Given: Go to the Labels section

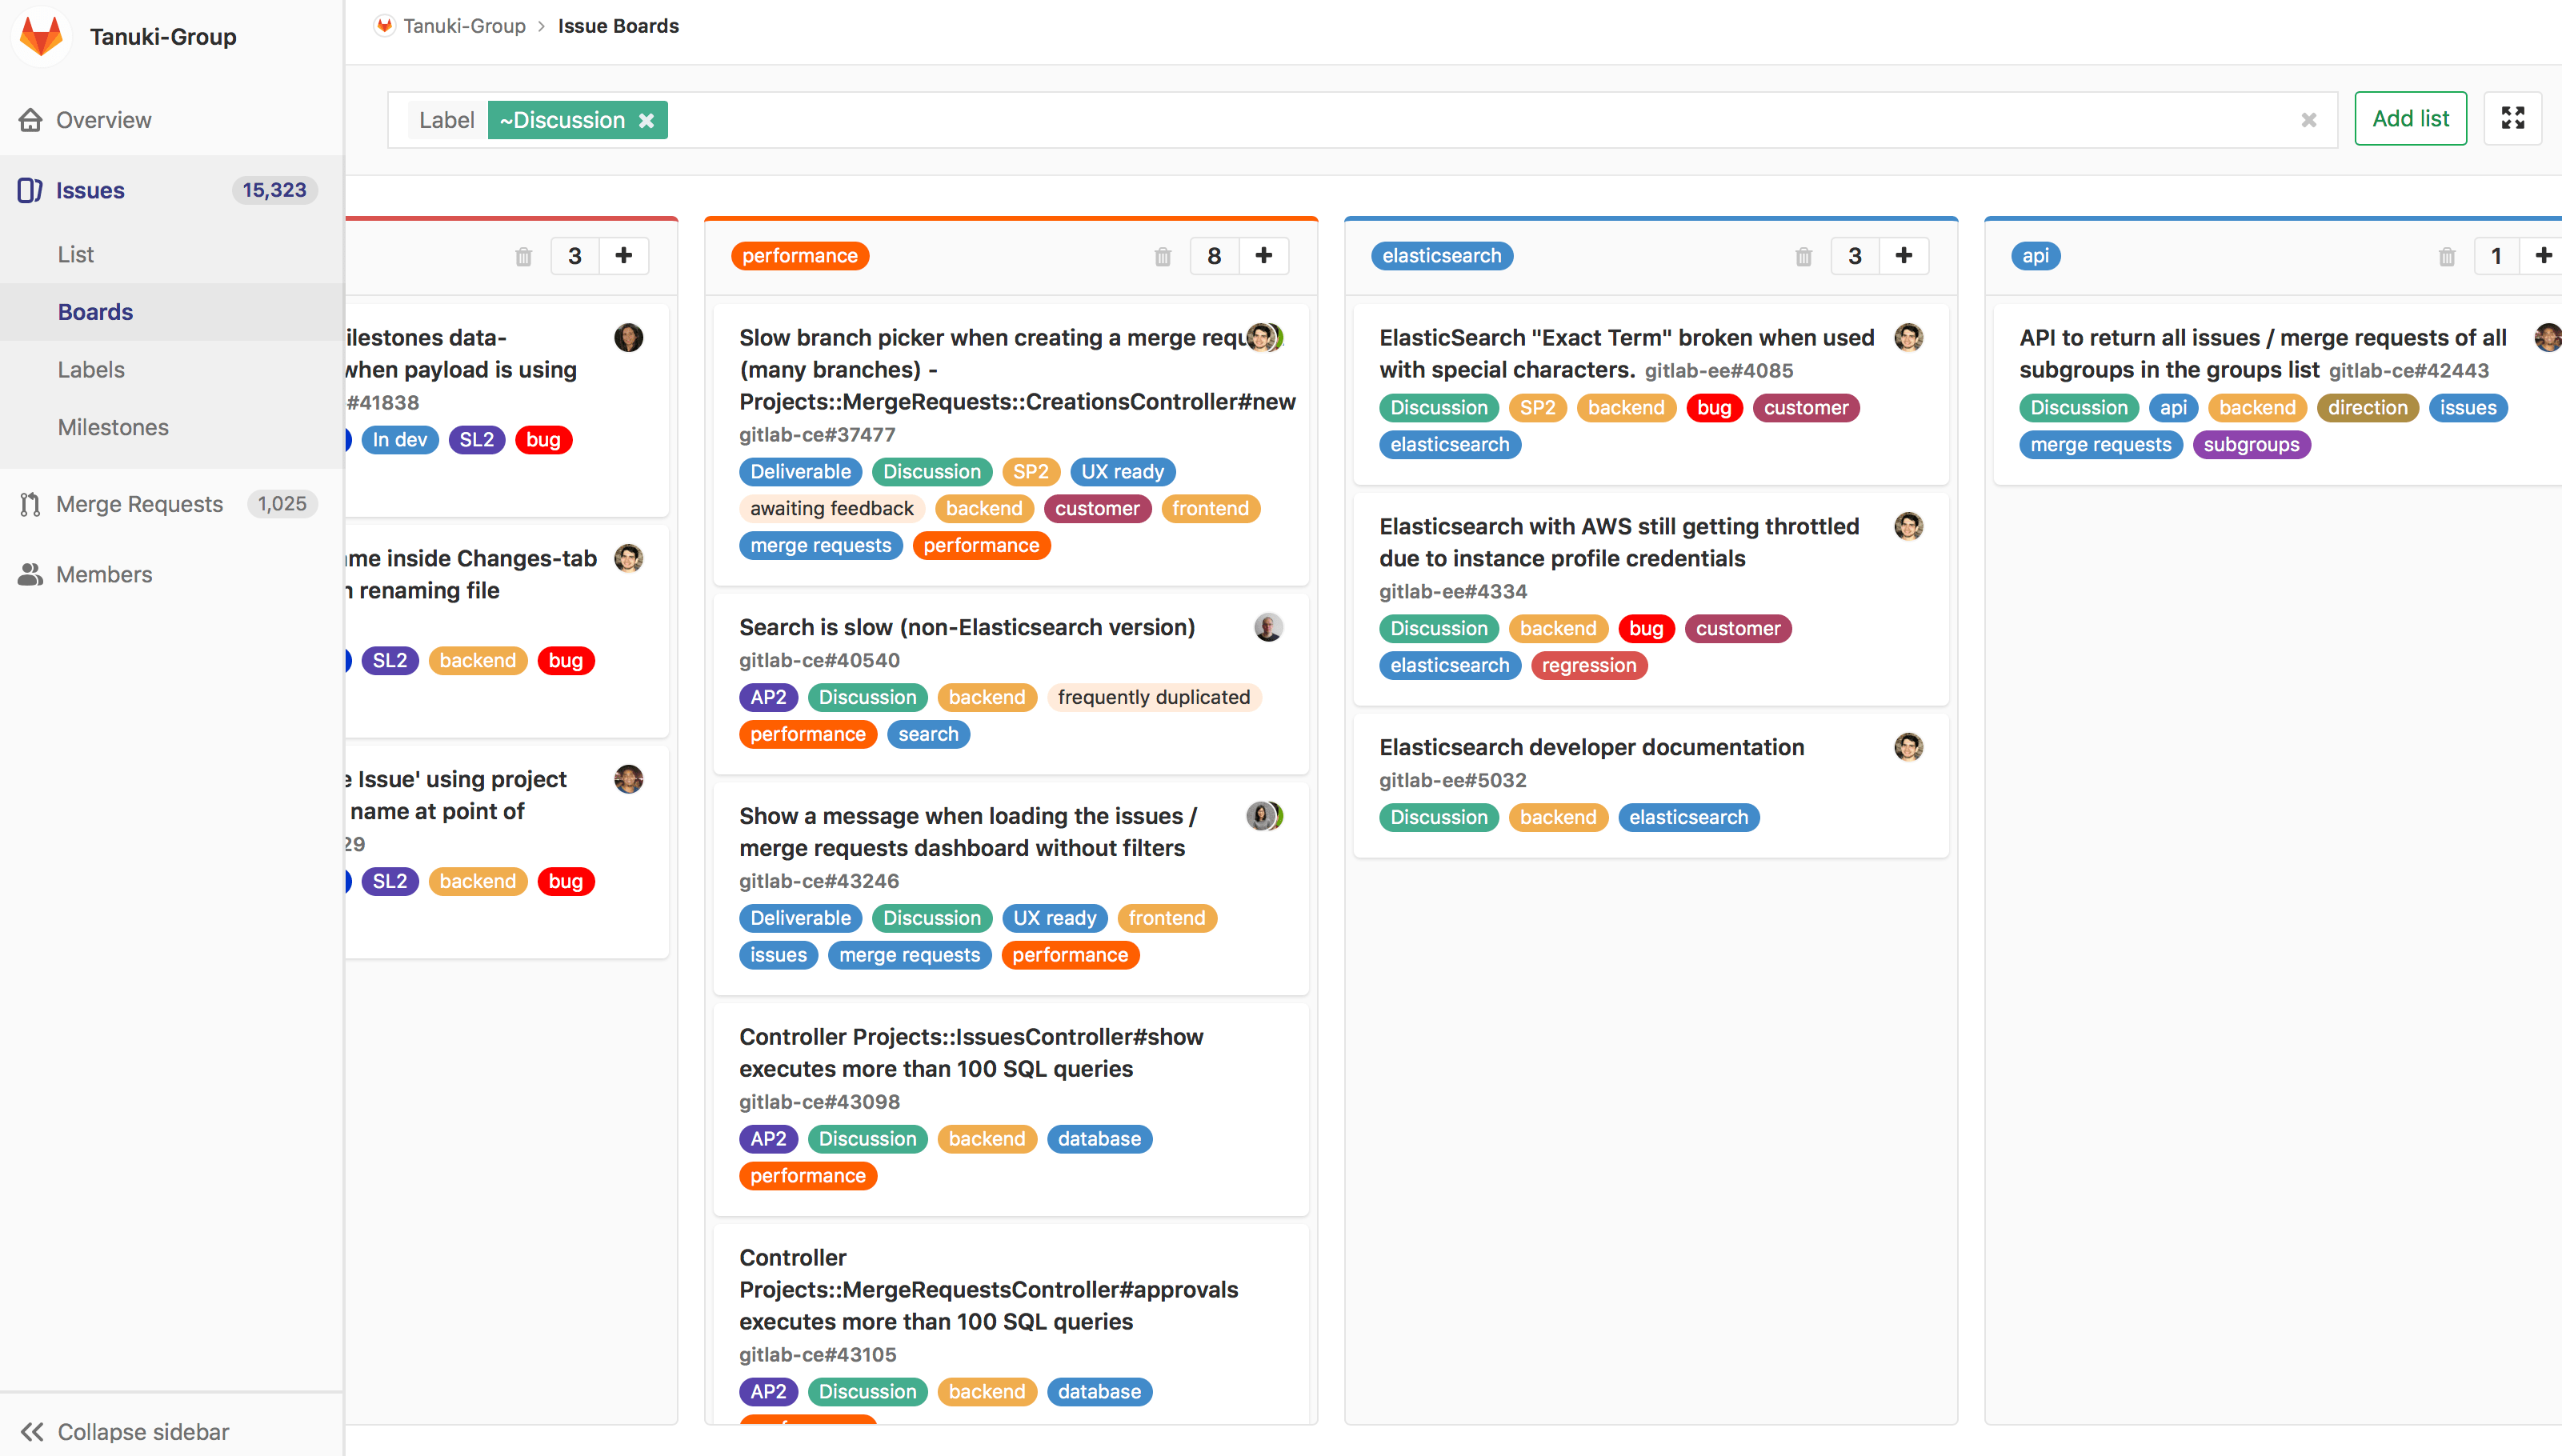Looking at the screenshot, I should pos(90,369).
